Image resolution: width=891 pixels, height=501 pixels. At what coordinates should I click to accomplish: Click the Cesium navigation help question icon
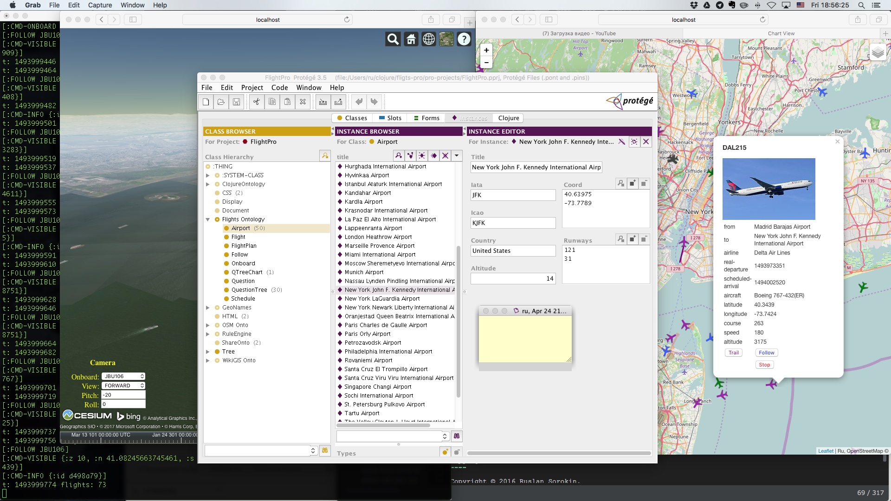464,39
